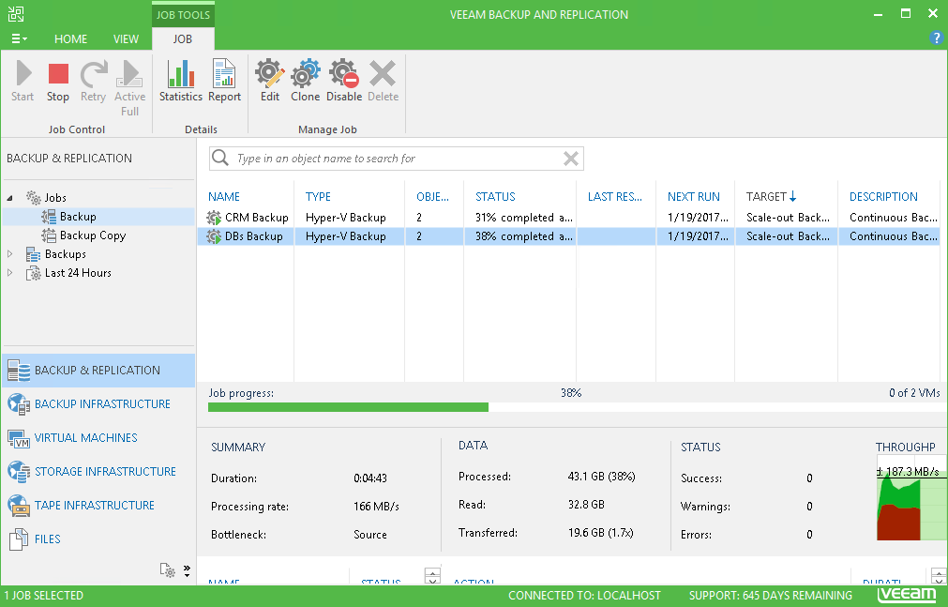This screenshot has height=607, width=948.
Task: Click 'Support: 645 days remaining' in status bar
Action: click(x=770, y=596)
